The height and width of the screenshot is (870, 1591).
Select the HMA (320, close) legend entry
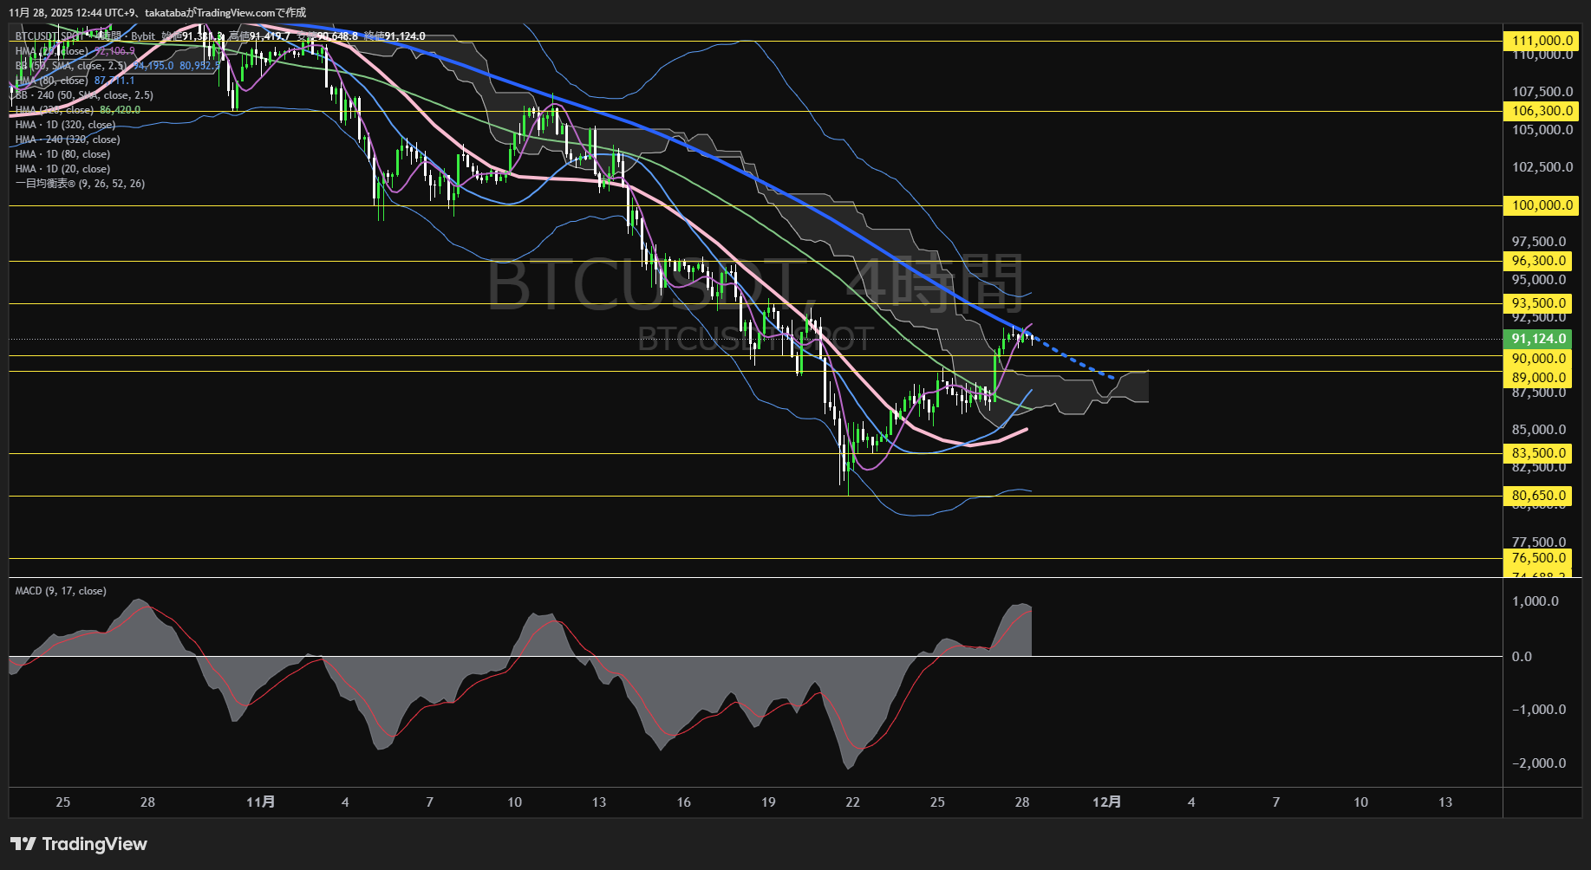pos(52,110)
